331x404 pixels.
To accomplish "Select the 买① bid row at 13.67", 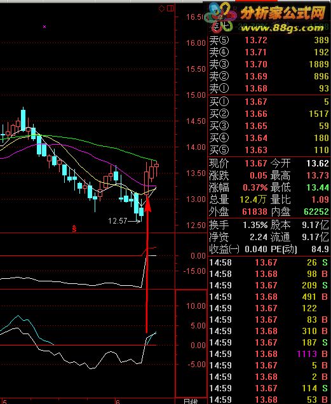I will tap(269, 102).
